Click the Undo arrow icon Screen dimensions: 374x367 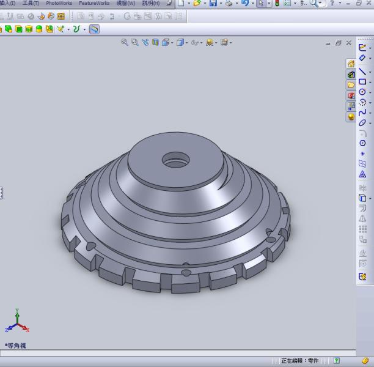(245, 3)
